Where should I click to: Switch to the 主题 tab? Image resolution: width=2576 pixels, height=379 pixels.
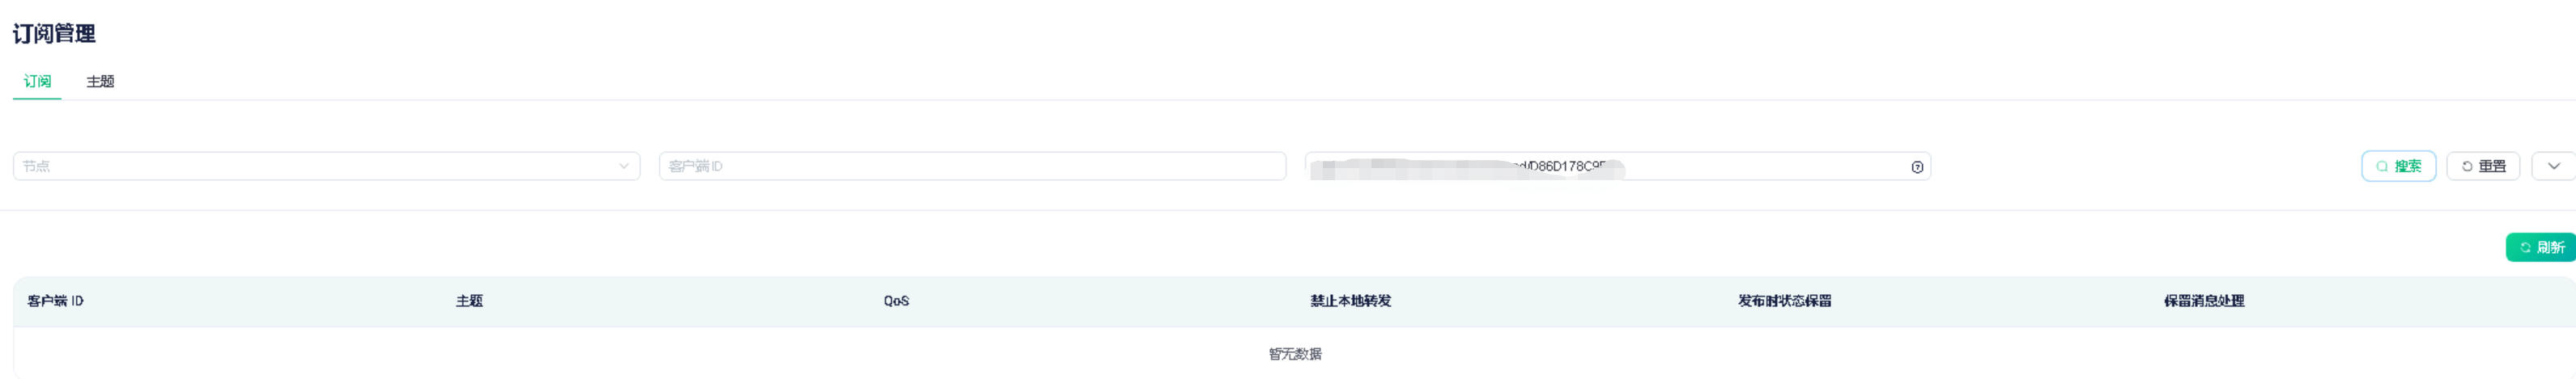coord(100,82)
